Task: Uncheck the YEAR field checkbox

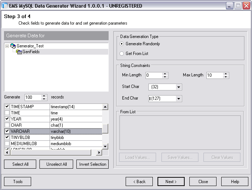Action: [7, 119]
